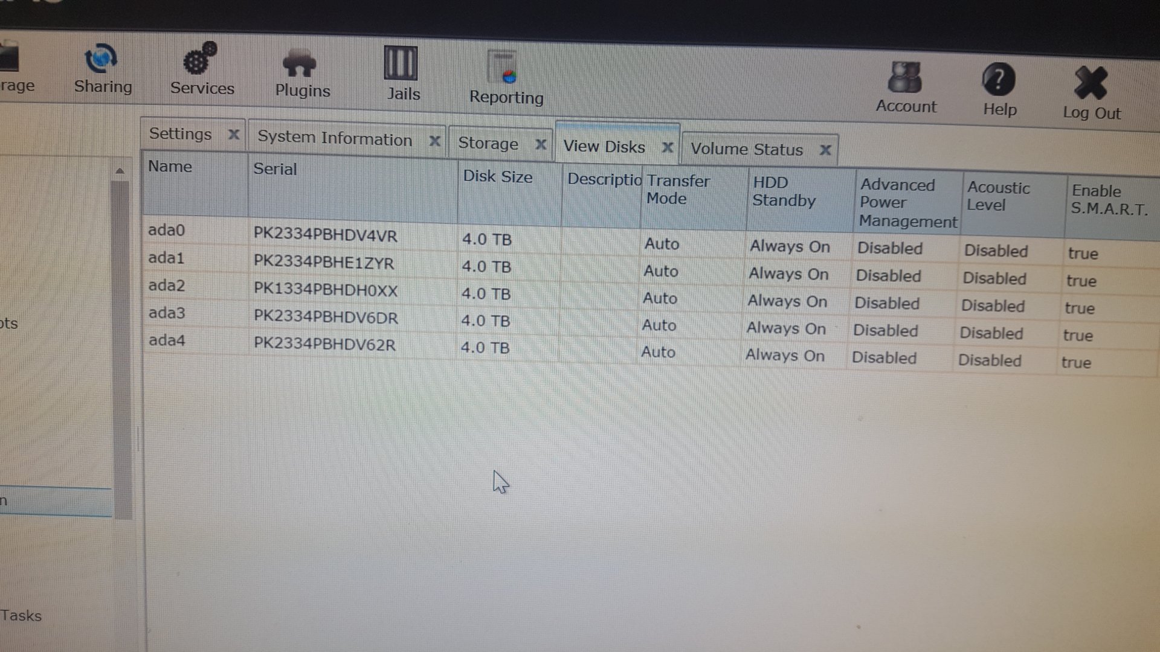1160x652 pixels.
Task: Click serial PK1334PBHDH0XX
Action: coord(325,289)
